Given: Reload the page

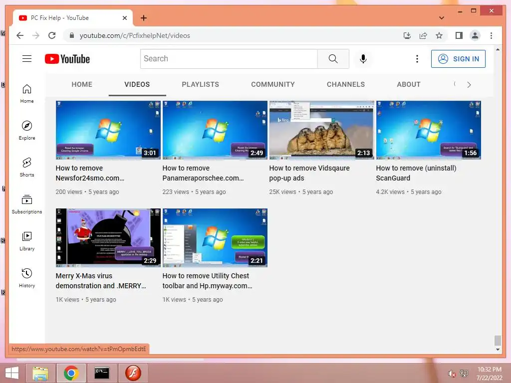Looking at the screenshot, I should tap(52, 35).
